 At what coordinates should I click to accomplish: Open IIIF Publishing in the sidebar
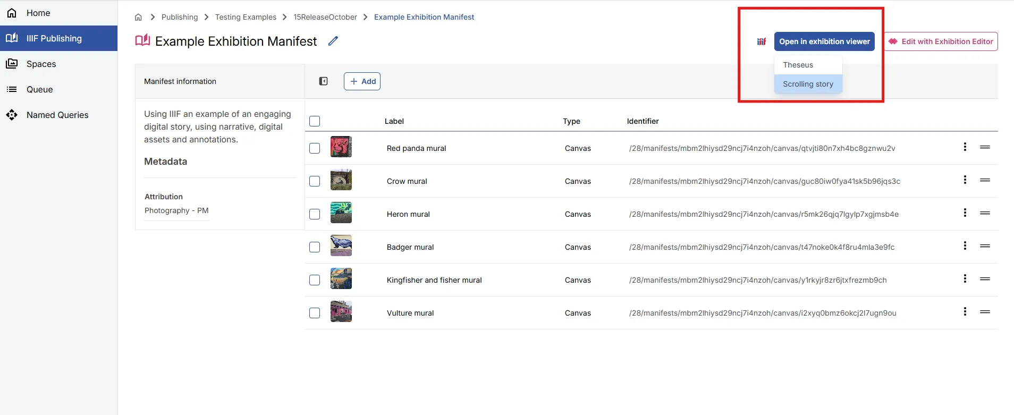pyautogui.click(x=58, y=38)
